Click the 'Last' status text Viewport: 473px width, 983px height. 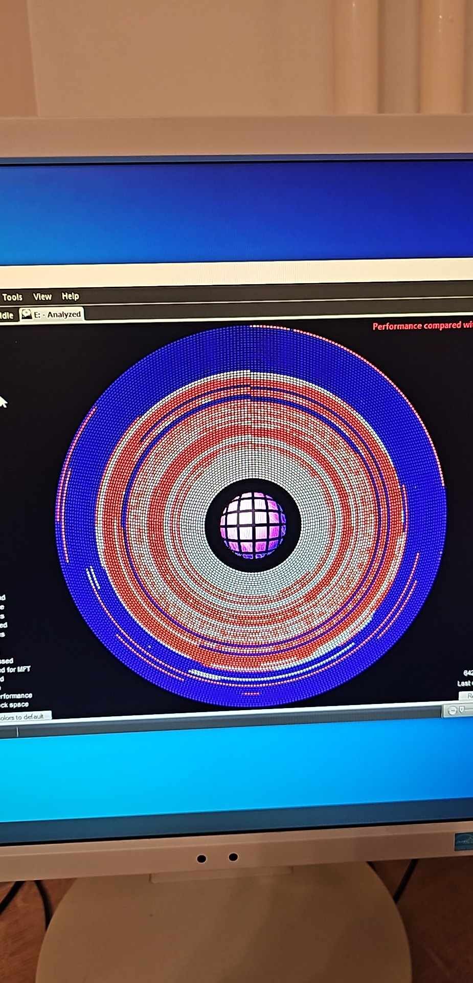pyautogui.click(x=464, y=683)
